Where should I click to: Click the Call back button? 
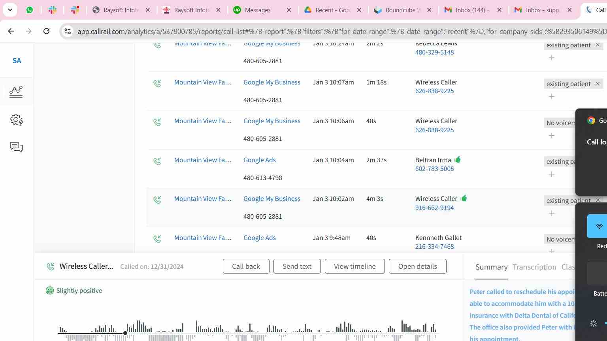click(x=246, y=266)
